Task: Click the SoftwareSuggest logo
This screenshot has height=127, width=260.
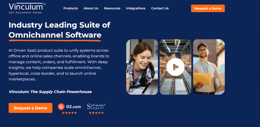Action: [96, 106]
